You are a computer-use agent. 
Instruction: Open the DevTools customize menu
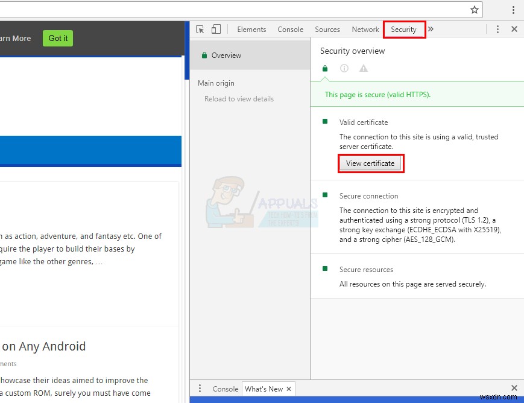point(497,29)
